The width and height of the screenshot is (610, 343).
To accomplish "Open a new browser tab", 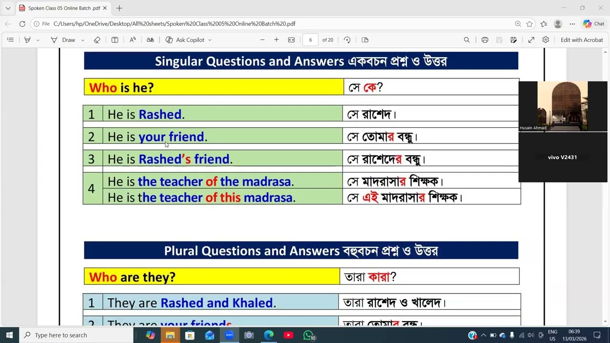I will pyautogui.click(x=119, y=8).
